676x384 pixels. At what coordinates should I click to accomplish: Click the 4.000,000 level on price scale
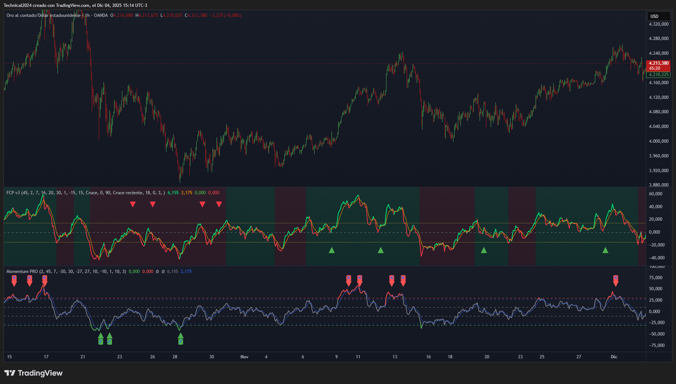658,141
